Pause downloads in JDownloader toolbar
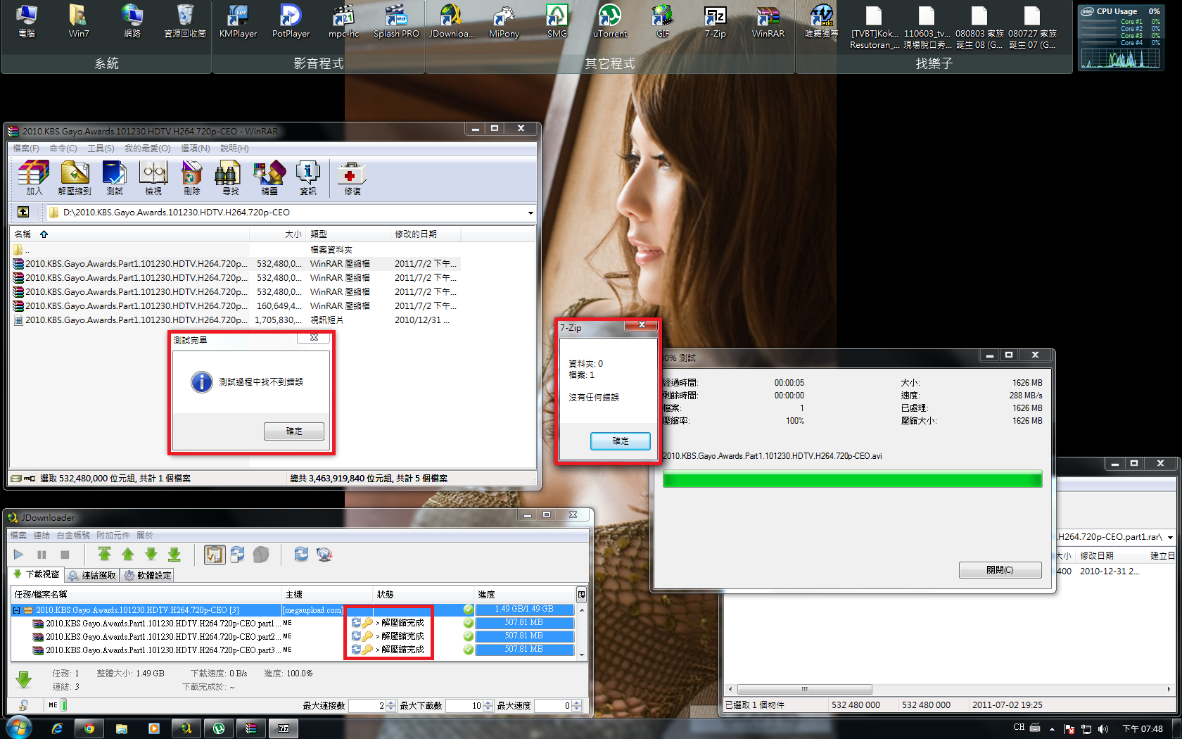Screen dimensions: 1182x739 (42, 555)
